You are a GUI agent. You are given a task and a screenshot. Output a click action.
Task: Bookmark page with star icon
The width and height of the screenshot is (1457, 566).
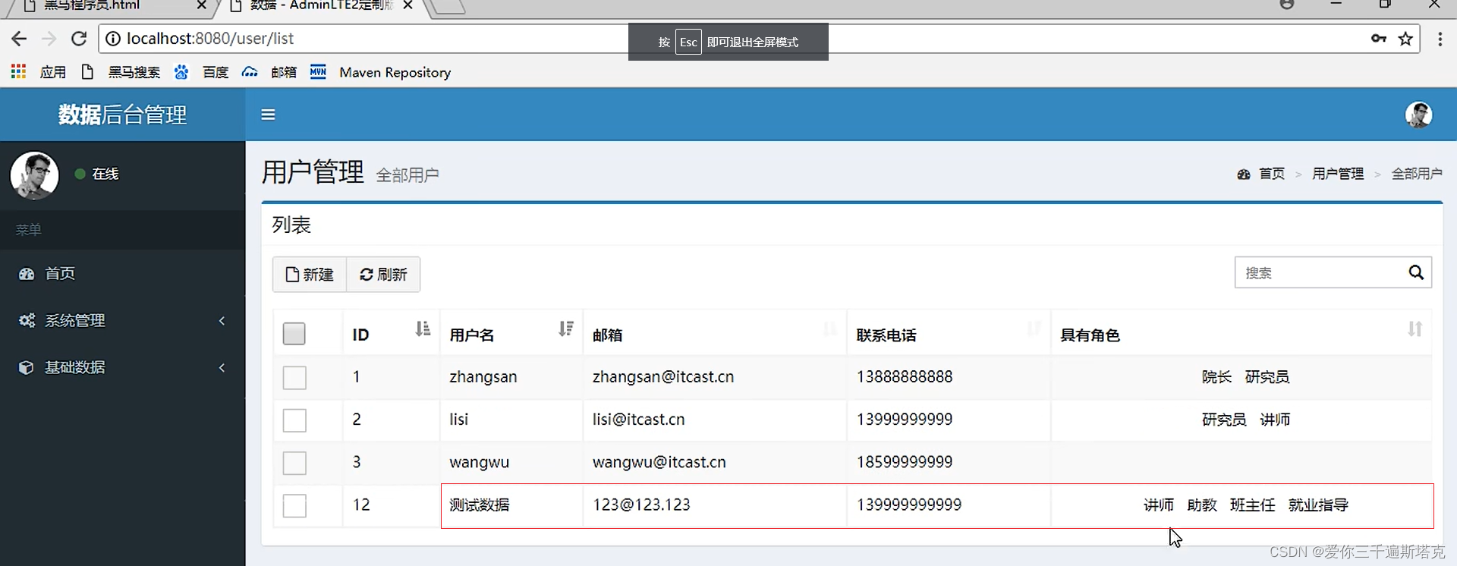coord(1405,39)
